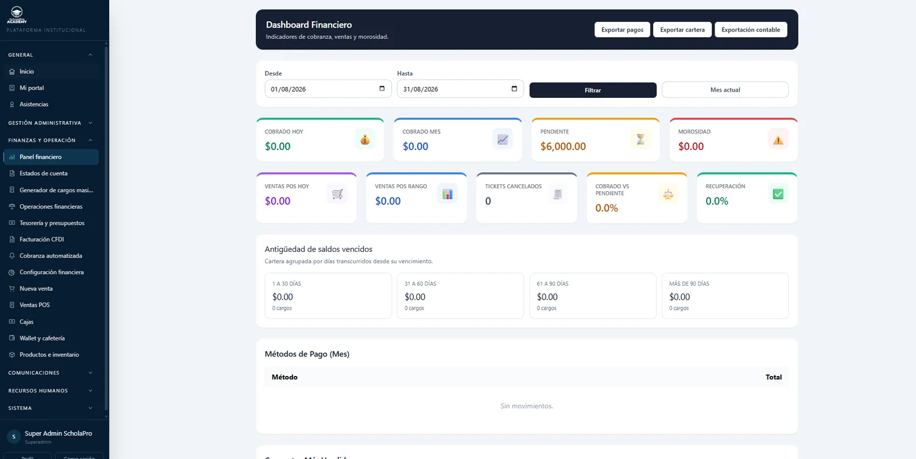Click the Exportación contable button

coord(751,30)
